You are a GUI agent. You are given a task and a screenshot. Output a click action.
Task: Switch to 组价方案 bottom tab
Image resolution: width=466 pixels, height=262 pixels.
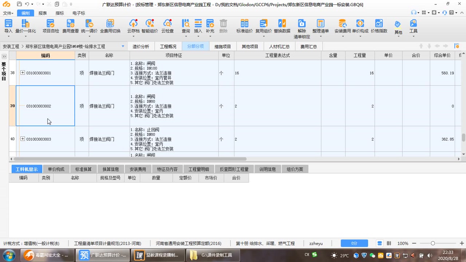(295, 169)
